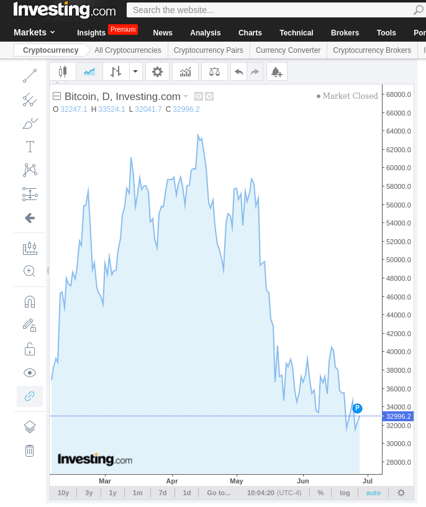
Task: Expand the Markets menu dropdown
Action: point(34,32)
